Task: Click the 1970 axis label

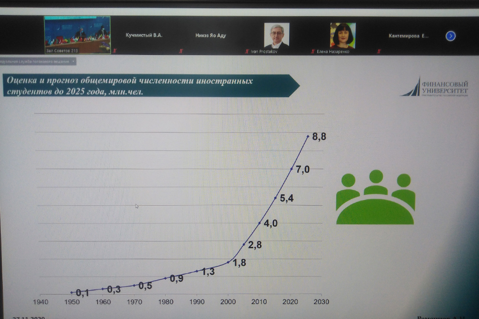Action: pyautogui.click(x=135, y=302)
